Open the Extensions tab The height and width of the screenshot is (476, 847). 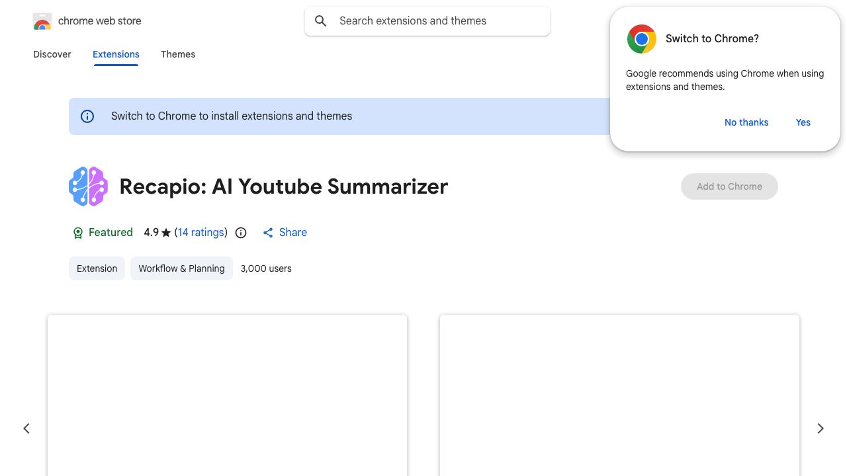(x=116, y=54)
